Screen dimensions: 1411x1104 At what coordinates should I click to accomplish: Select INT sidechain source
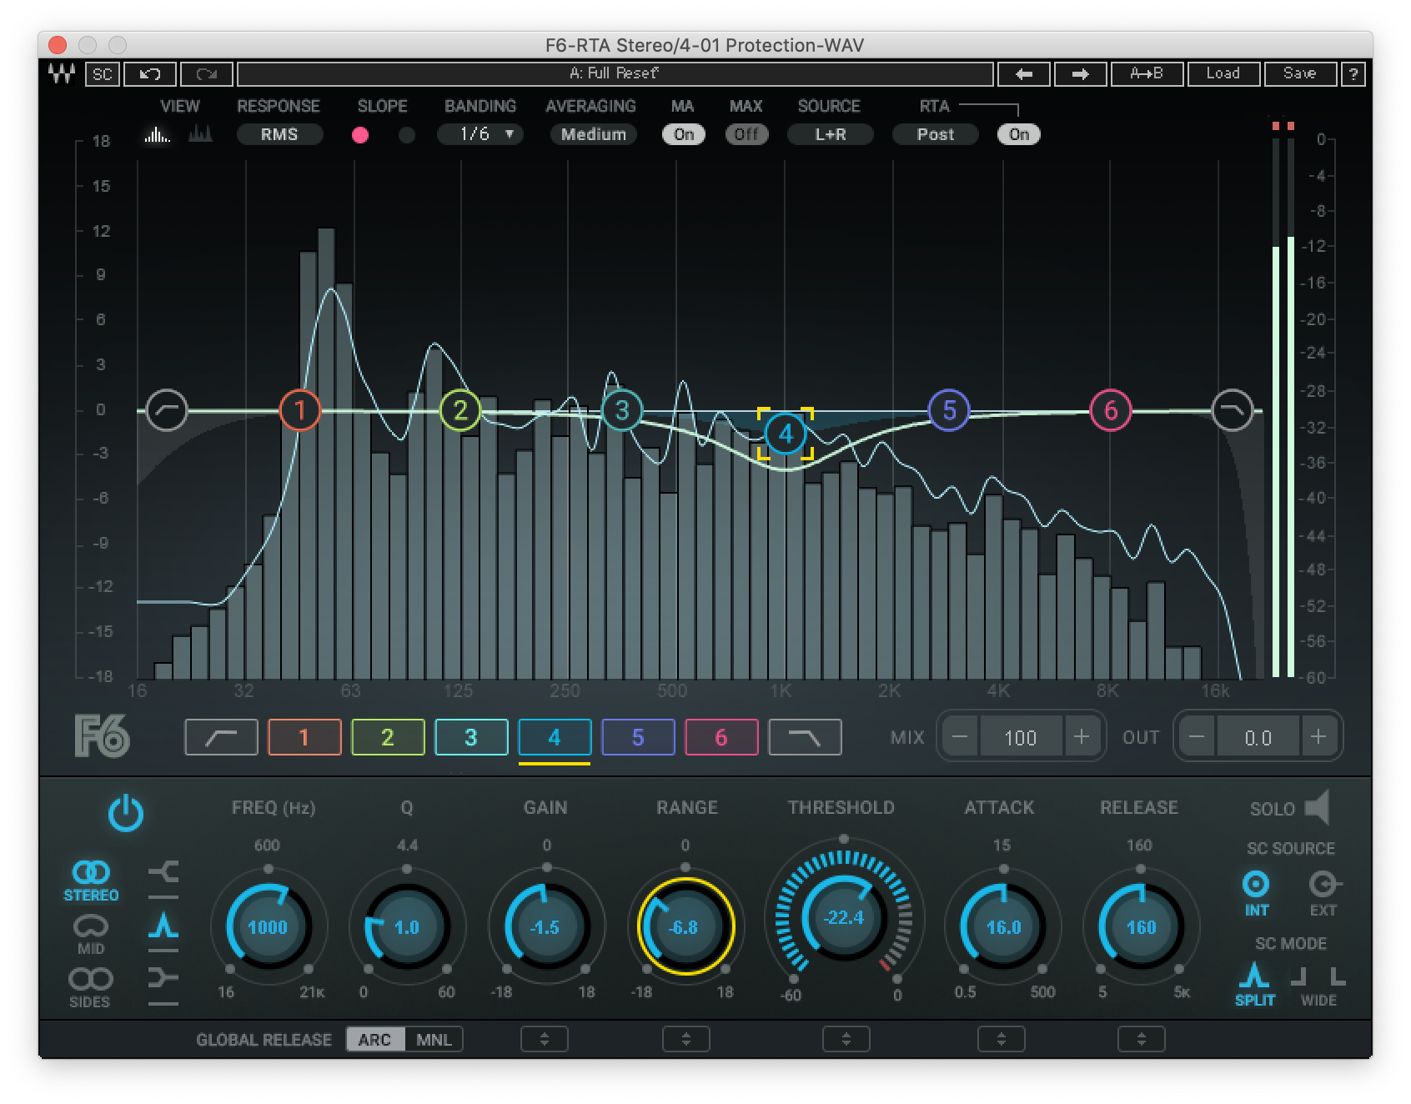point(1256,893)
